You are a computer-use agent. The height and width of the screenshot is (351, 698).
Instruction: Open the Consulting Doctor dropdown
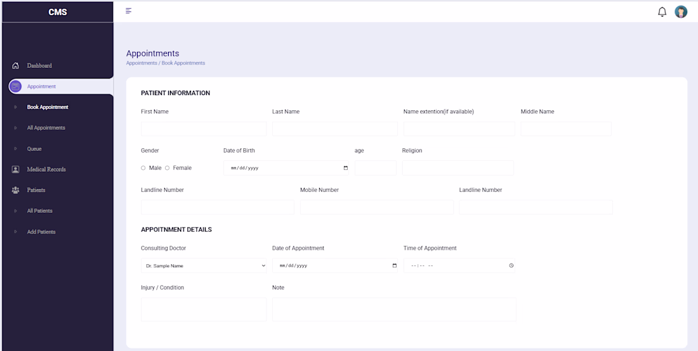(204, 266)
